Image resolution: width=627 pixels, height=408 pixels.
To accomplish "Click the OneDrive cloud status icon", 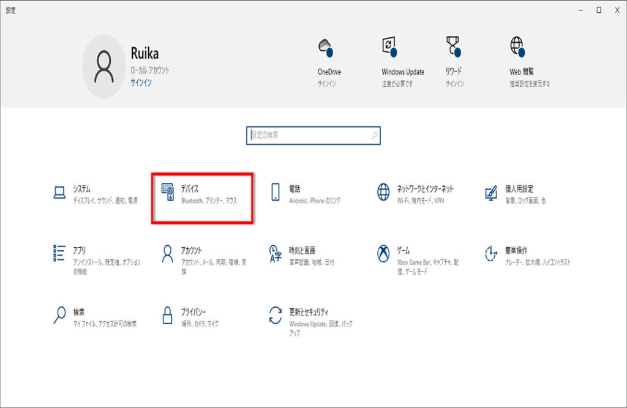I will tap(325, 46).
